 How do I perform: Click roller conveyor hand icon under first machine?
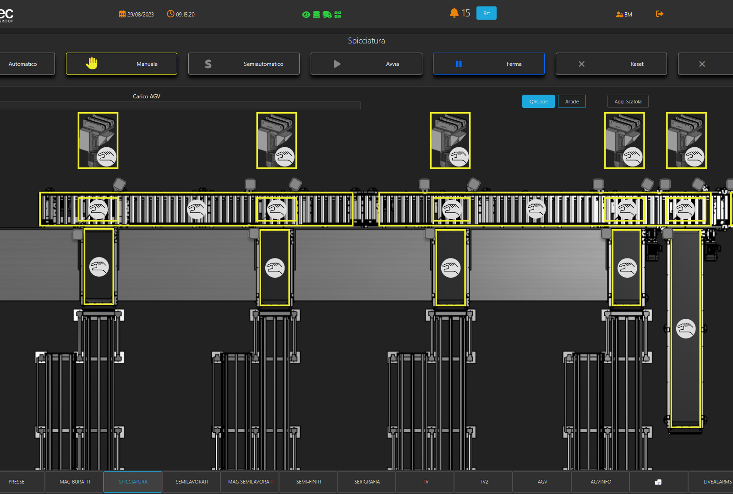(x=98, y=209)
